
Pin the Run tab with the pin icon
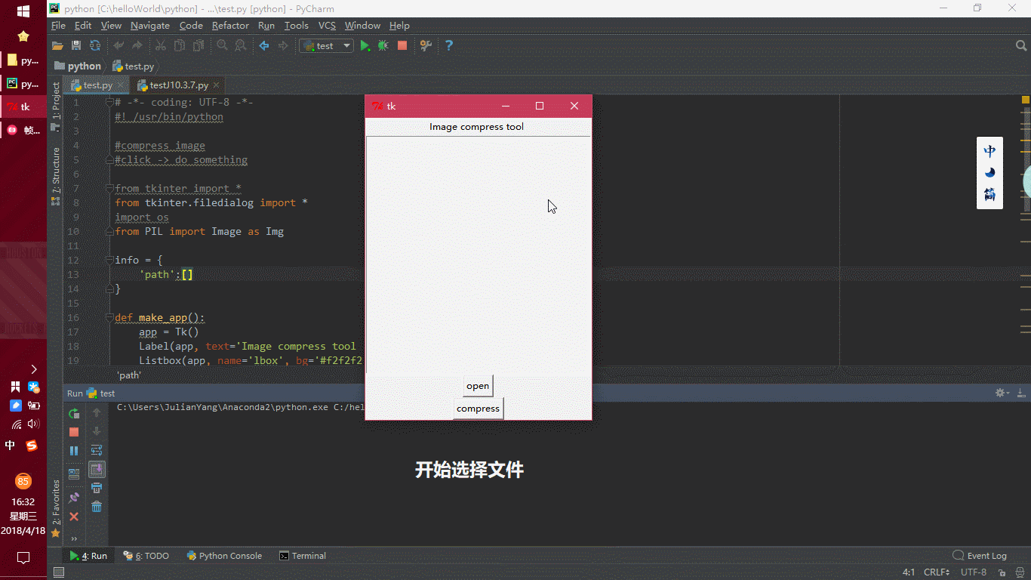point(73,497)
